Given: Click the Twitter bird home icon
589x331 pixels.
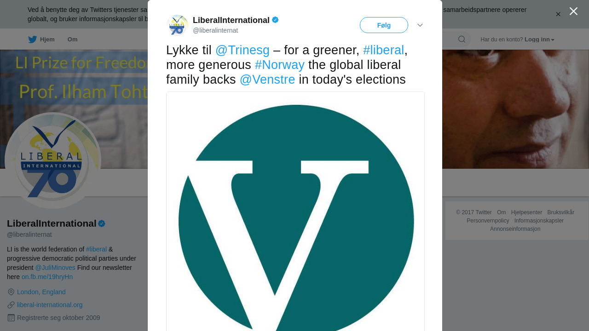Looking at the screenshot, I should (32, 40).
